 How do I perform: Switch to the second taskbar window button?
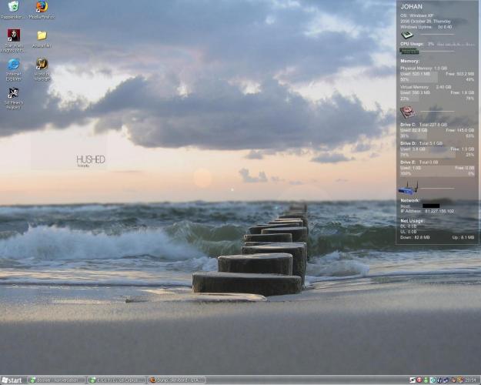tap(115, 380)
